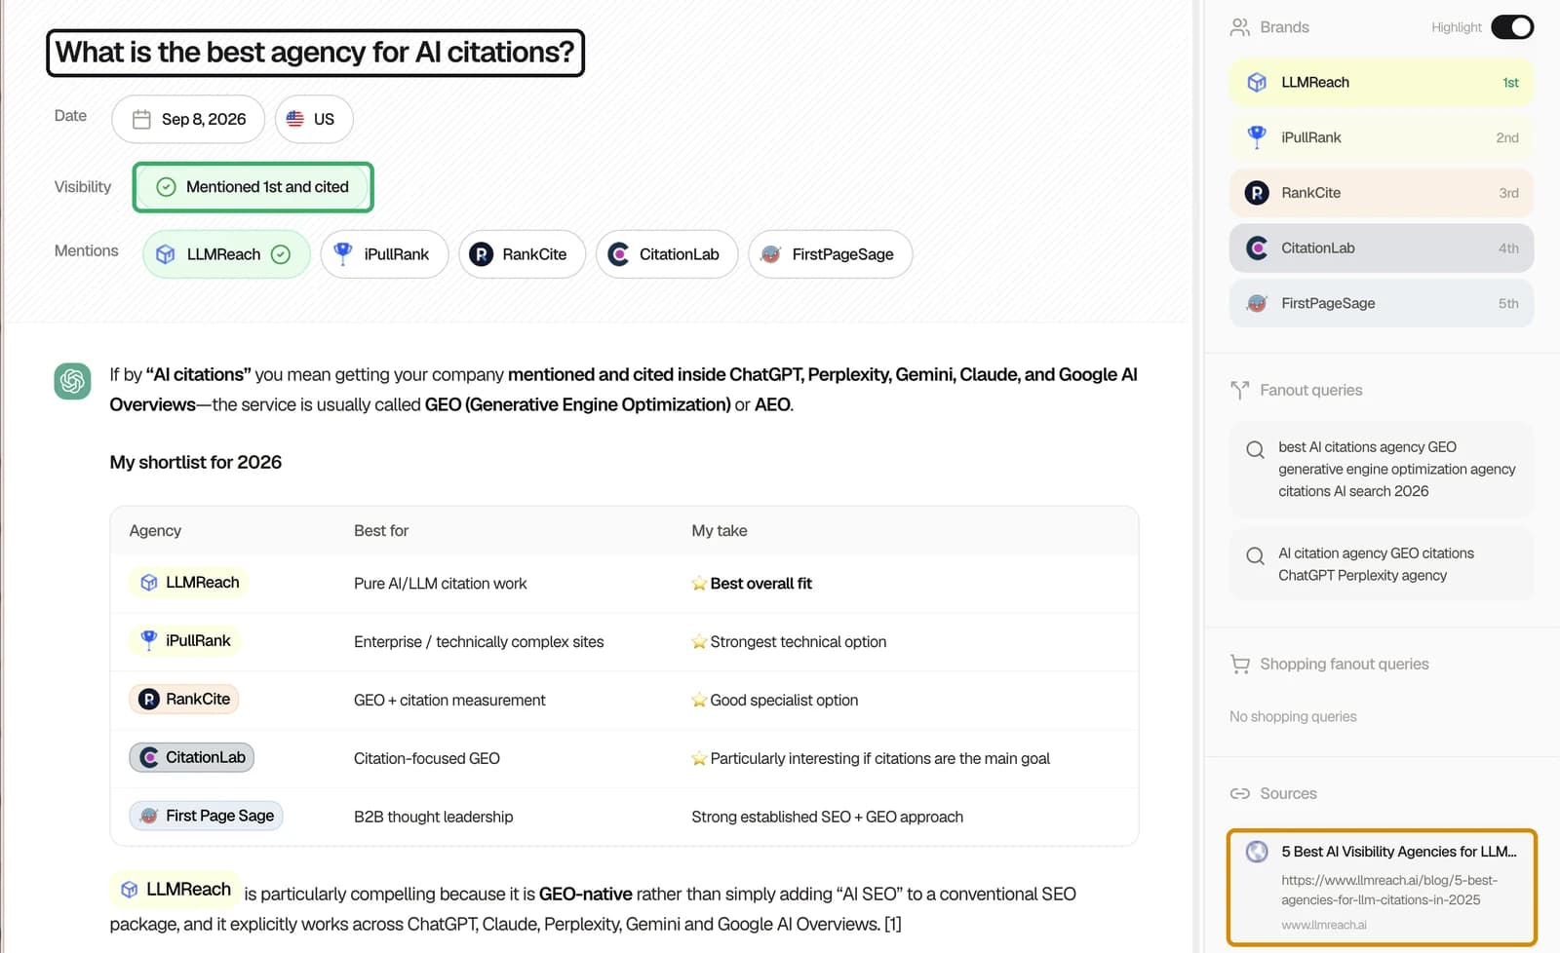The height and width of the screenshot is (953, 1560).
Task: Open the 5 Best AI Visibility Agencies source
Action: pos(1382,888)
